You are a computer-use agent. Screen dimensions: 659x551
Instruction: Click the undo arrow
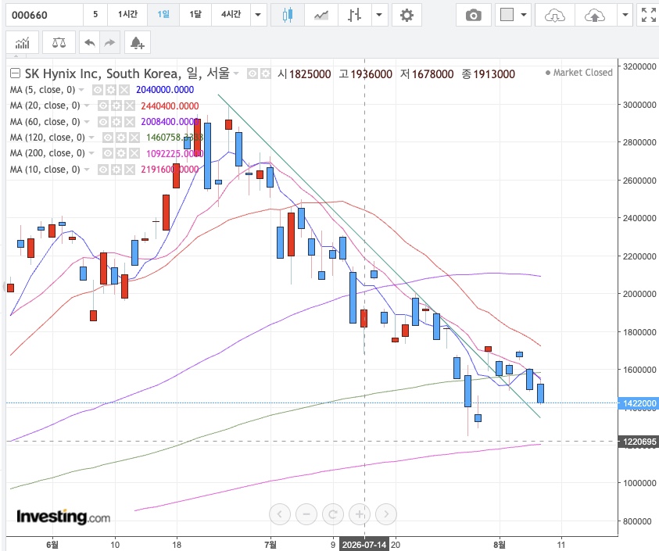click(x=90, y=42)
